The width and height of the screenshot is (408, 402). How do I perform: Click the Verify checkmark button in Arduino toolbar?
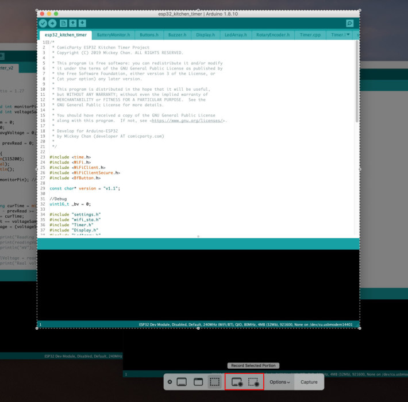(43, 24)
